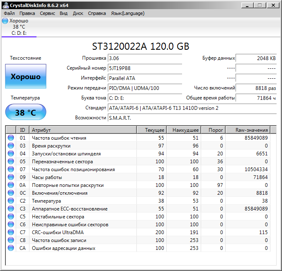282x271 pixels.
Task: Click status orb for Температура attribute row
Action: (x=11, y=201)
